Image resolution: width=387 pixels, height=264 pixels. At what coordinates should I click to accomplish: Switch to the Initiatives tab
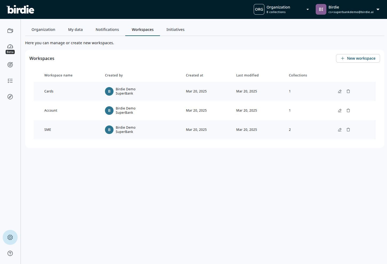[175, 30]
